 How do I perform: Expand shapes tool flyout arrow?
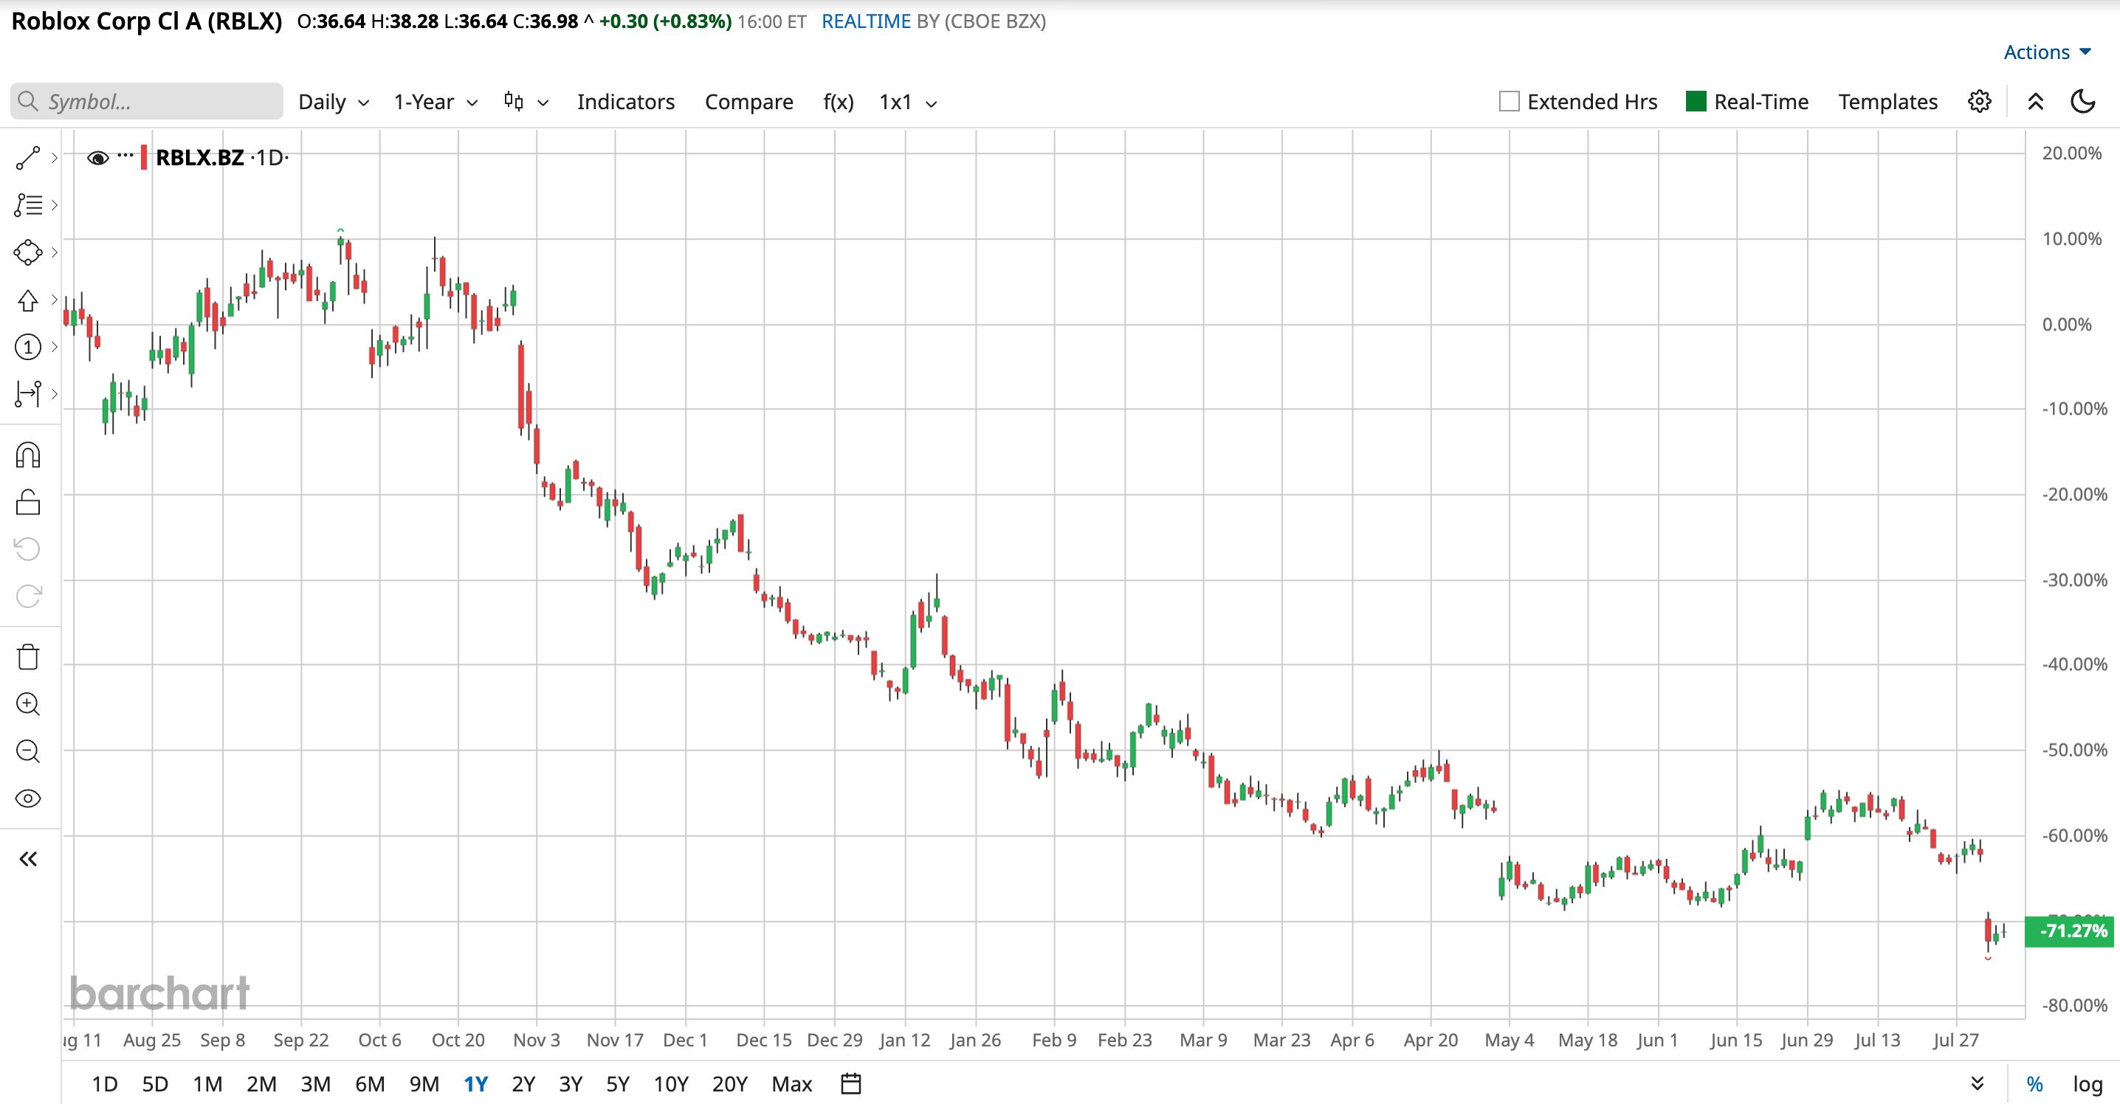click(55, 252)
